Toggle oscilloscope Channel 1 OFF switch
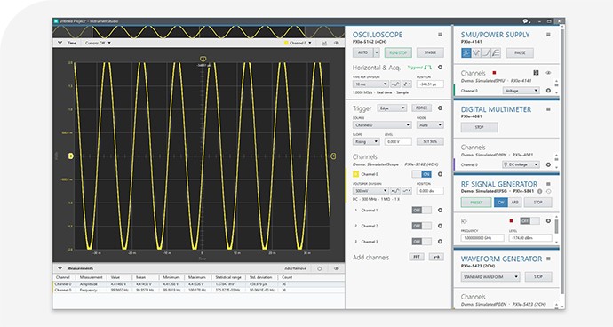Screen dimensions: 613x327 click(422, 210)
